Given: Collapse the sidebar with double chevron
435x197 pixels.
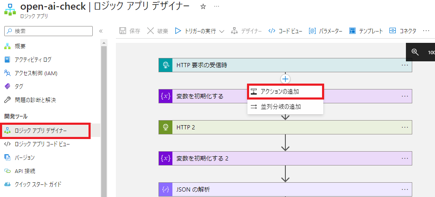Looking at the screenshot, I should pos(101,31).
